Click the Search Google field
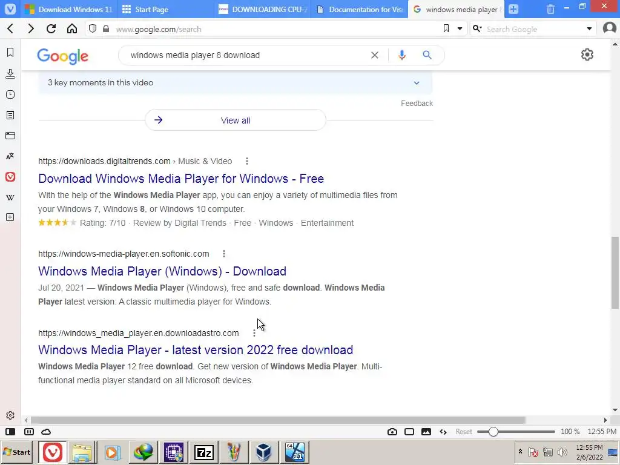The width and height of the screenshot is (620, 465). 534,29
